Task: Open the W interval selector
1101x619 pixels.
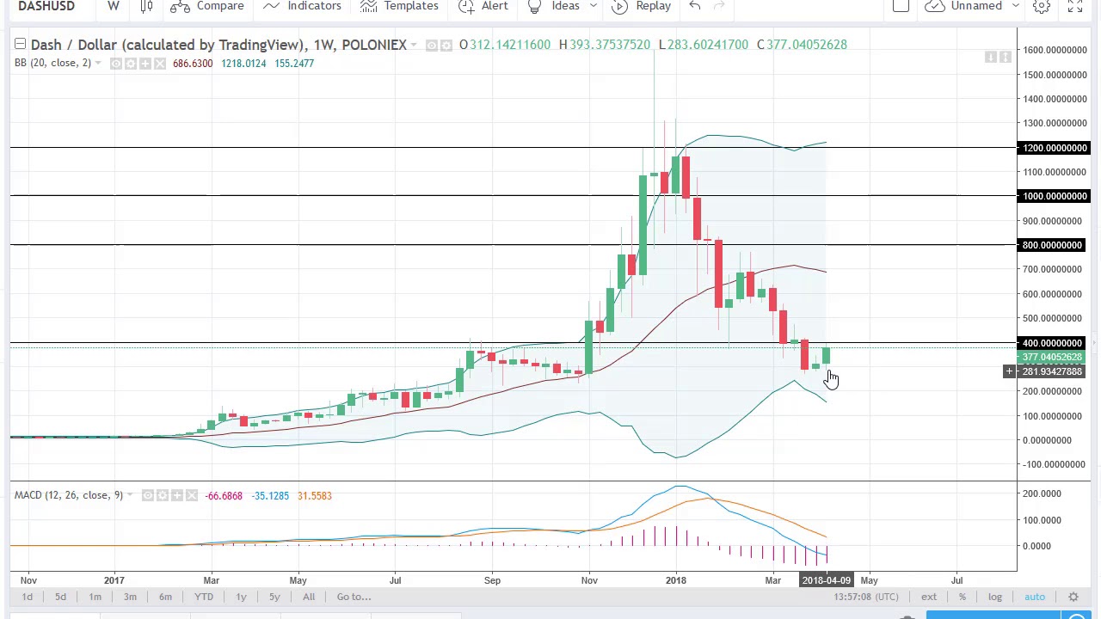Action: [114, 6]
